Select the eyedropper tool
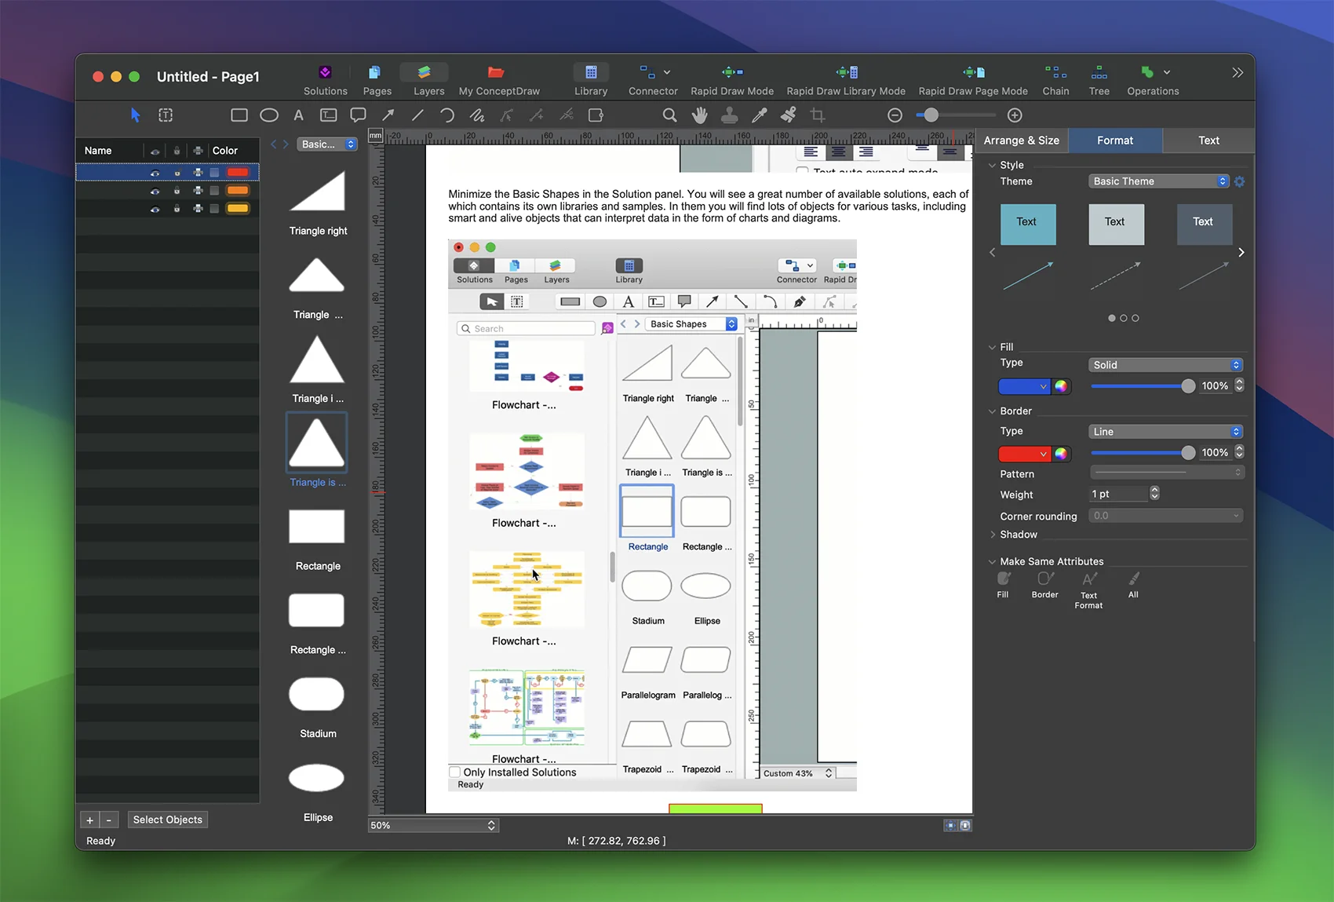1334x902 pixels. tap(759, 115)
